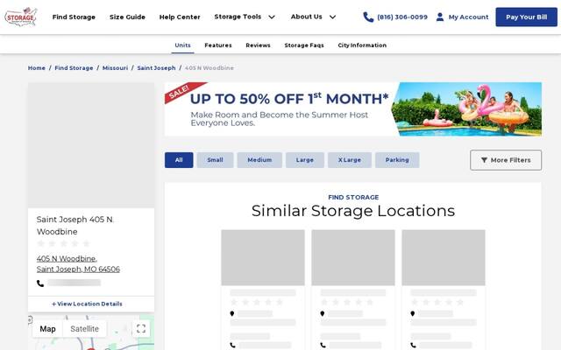Expand the About Us dropdown chevron

333,17
